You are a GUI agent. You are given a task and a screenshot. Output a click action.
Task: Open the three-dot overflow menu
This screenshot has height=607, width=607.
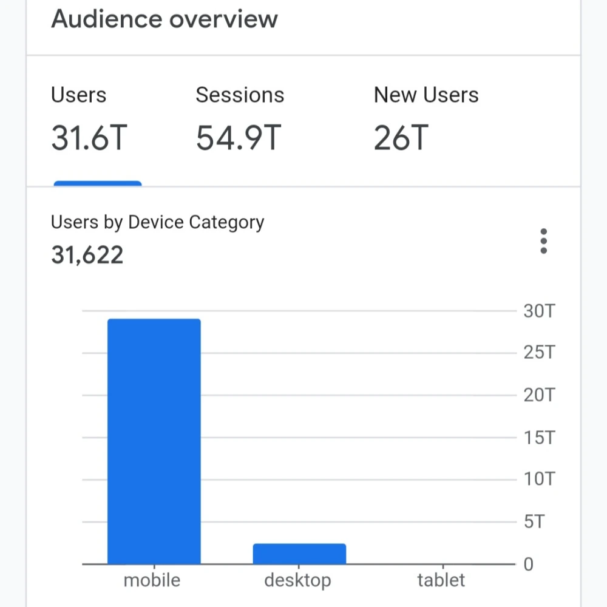tap(543, 240)
